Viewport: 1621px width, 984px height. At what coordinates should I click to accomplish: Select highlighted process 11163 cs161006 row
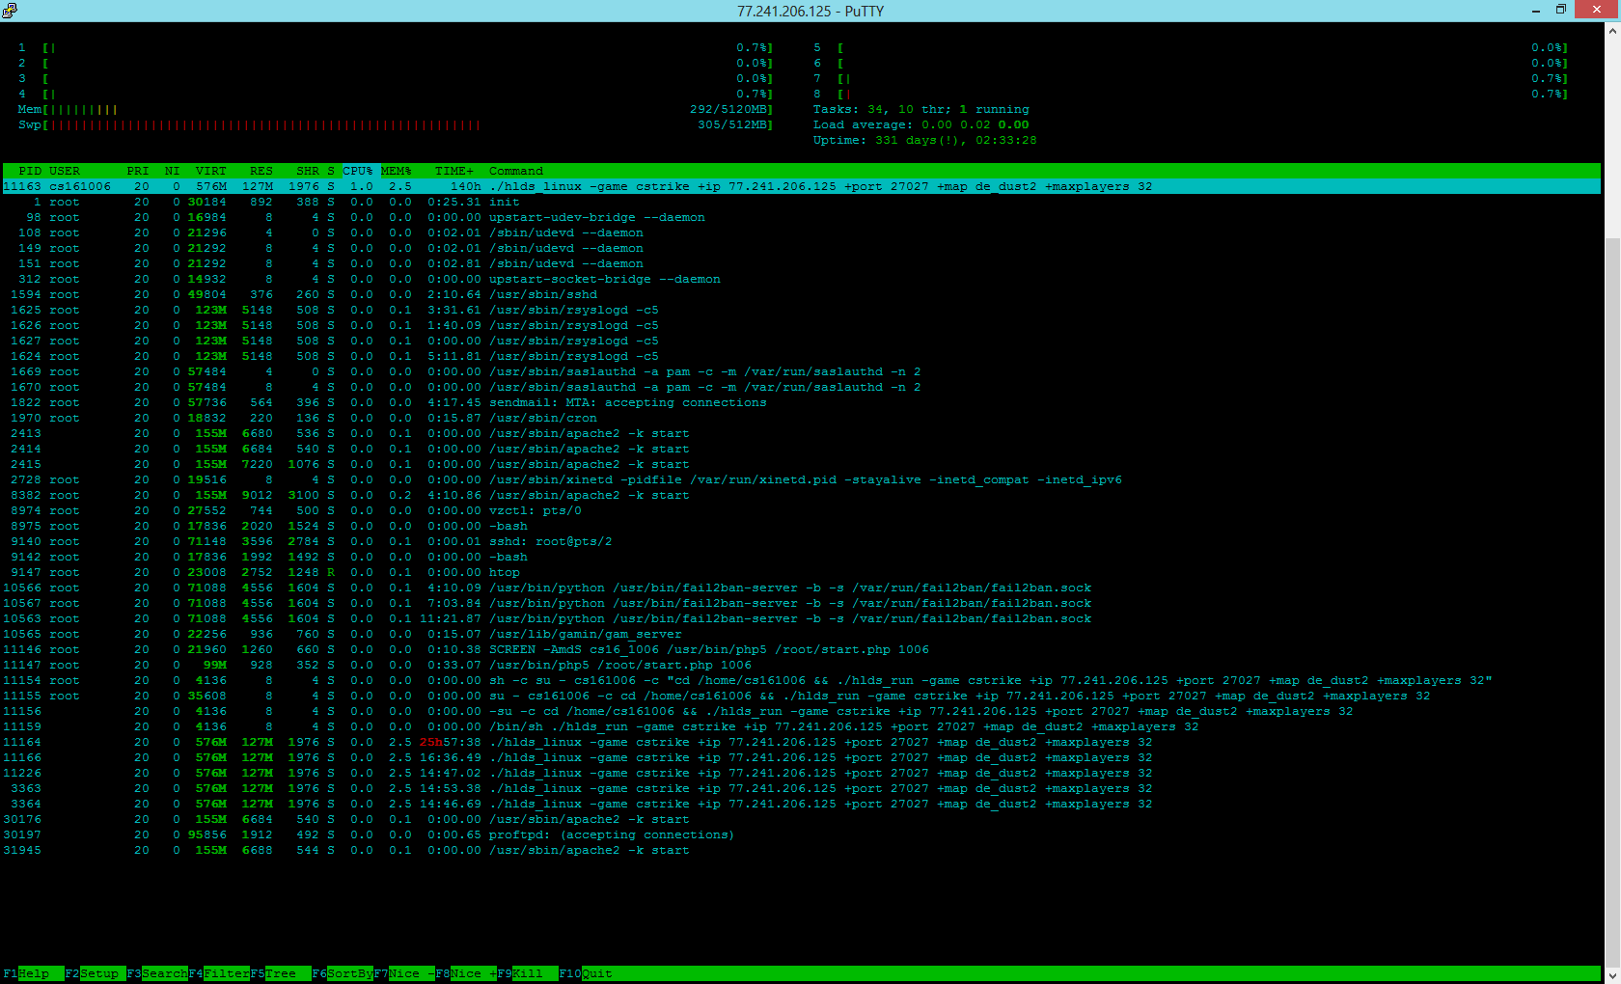tap(801, 186)
